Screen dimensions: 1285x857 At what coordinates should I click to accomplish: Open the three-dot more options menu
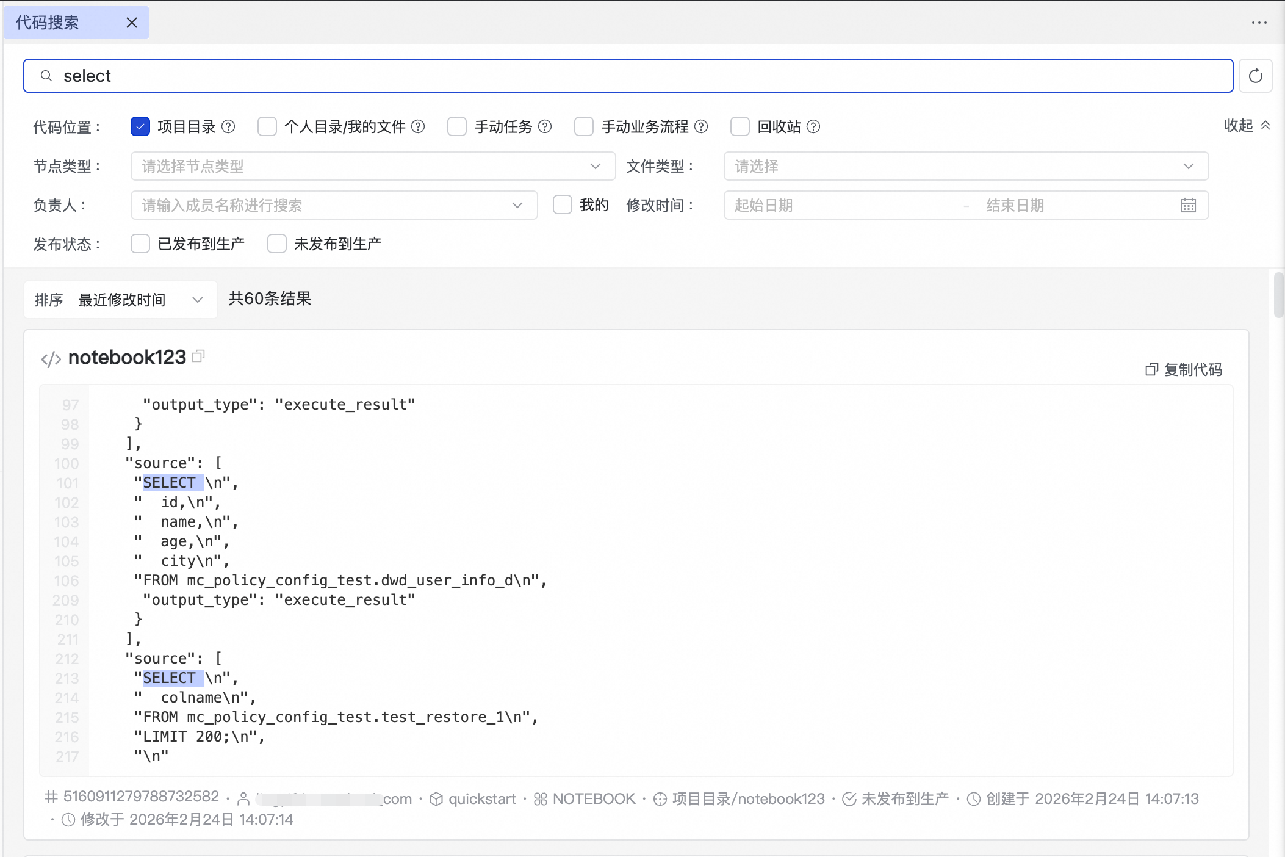click(x=1259, y=23)
